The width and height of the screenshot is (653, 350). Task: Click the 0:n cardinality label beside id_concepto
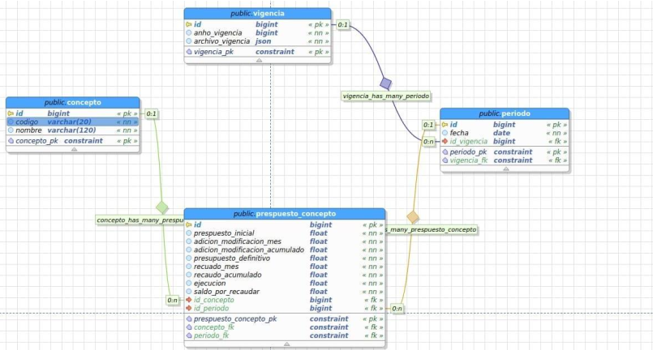pyautogui.click(x=173, y=300)
